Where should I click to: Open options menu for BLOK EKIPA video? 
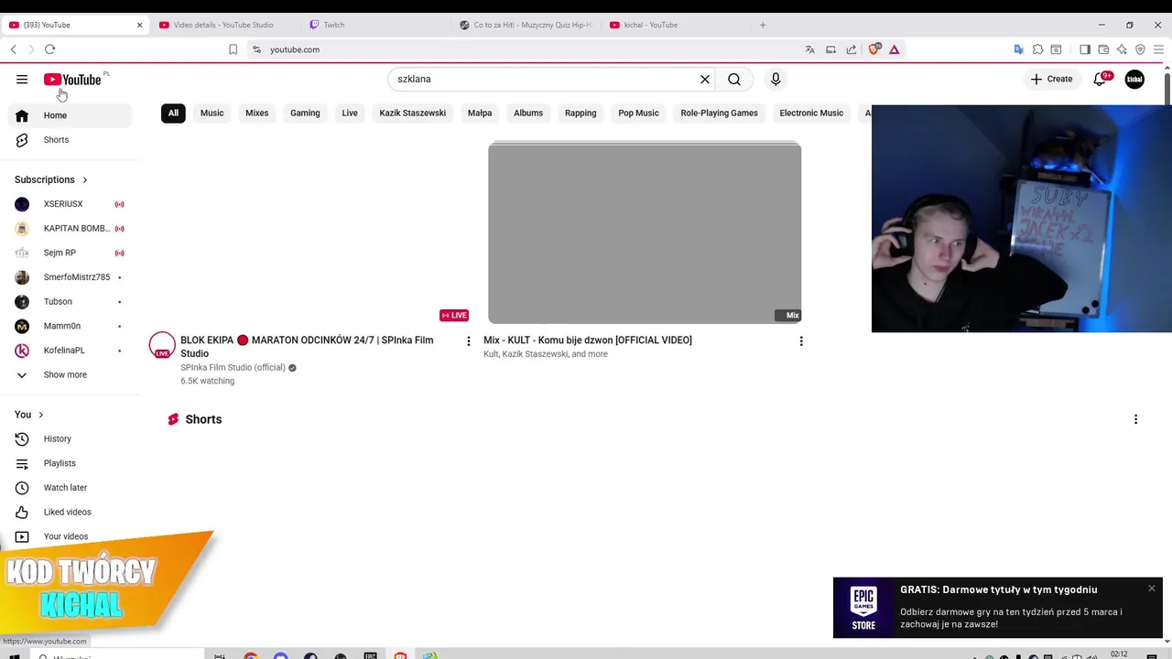(x=469, y=341)
